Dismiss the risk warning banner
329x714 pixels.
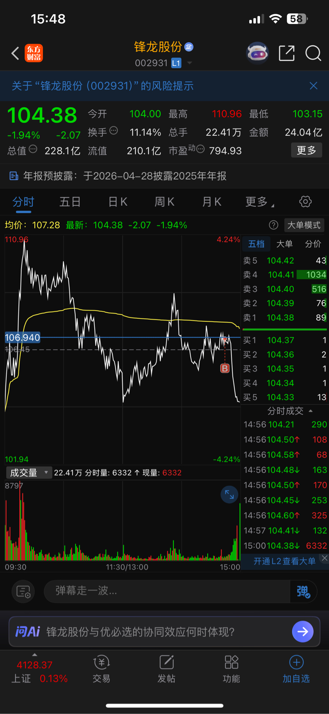(x=314, y=86)
